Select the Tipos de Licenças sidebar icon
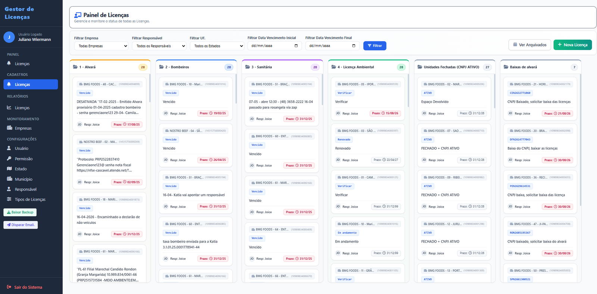This screenshot has height=294, width=597. (x=9, y=199)
